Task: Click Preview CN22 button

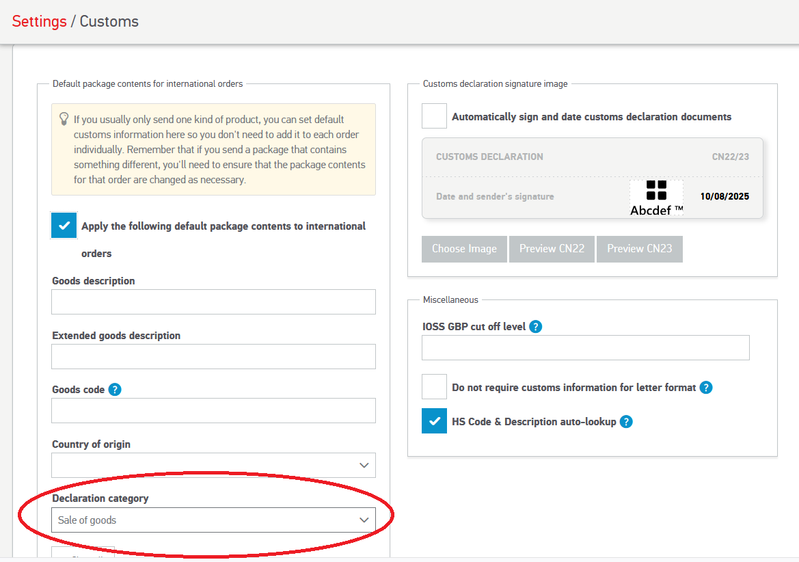Action: (552, 249)
